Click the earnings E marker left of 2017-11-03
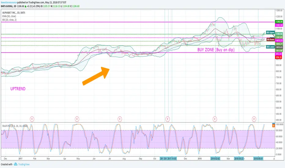 [168, 119]
